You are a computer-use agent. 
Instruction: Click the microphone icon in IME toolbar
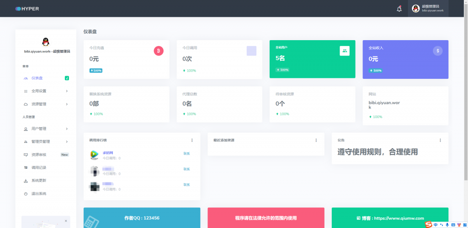pos(447,225)
